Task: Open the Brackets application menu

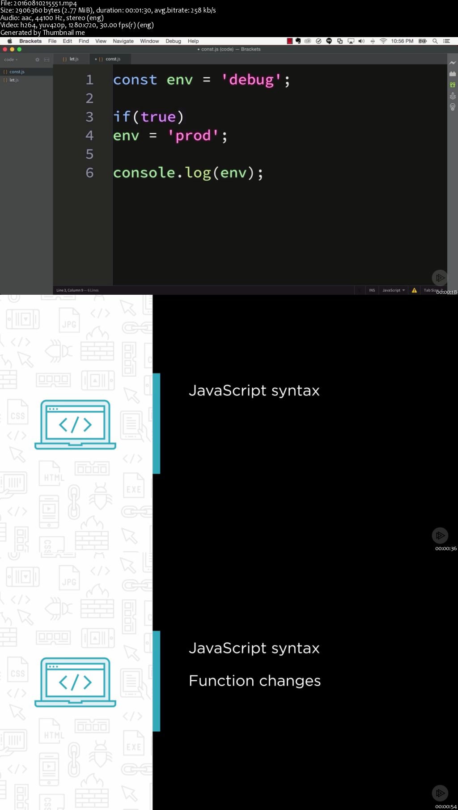Action: (30, 41)
